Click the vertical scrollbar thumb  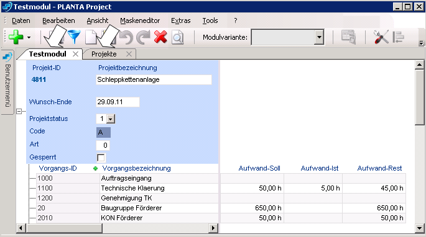[420, 97]
